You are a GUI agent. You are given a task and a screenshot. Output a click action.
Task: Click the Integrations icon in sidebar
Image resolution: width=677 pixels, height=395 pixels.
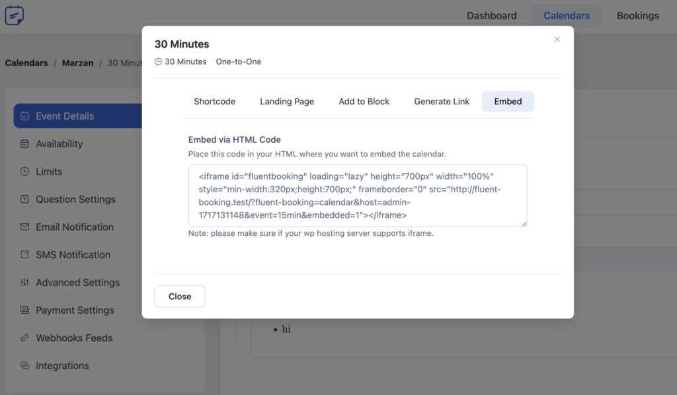click(x=24, y=366)
